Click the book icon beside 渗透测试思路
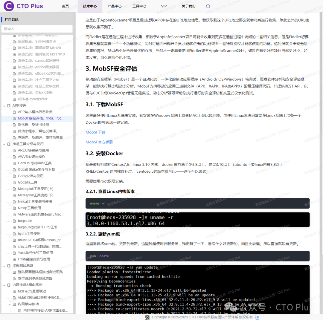The image size is (323, 320). click(9, 266)
